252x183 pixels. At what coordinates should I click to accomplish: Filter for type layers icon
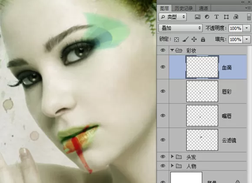[x=216, y=17]
